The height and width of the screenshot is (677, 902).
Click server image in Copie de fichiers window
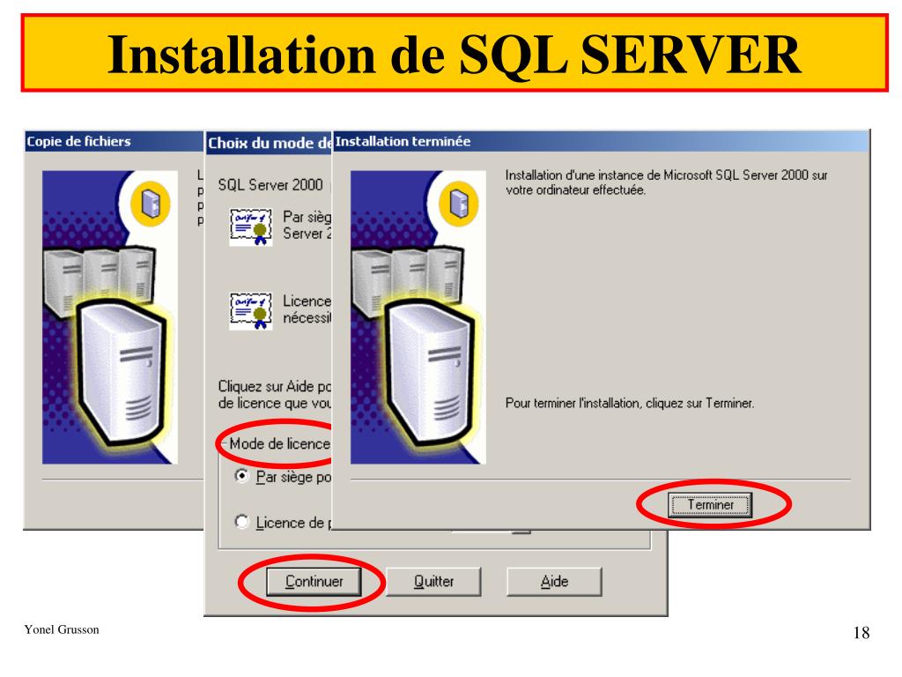[110, 317]
